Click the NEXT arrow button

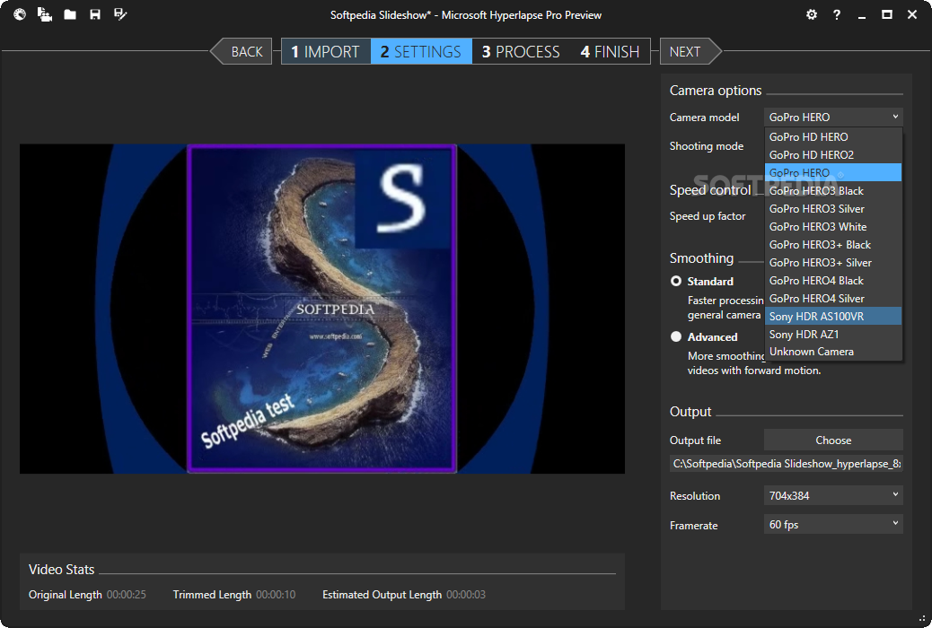tap(690, 52)
